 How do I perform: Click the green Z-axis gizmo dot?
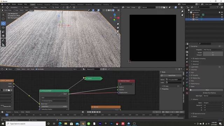coord(114,20)
